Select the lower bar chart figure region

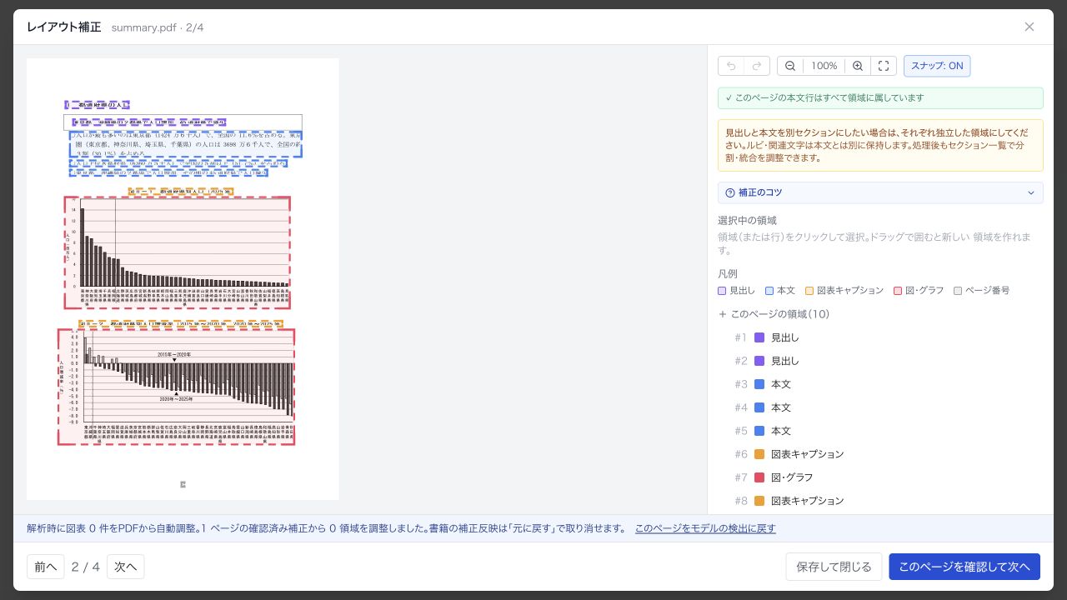click(177, 387)
